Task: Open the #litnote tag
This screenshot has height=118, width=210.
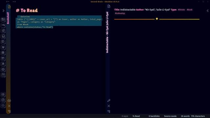Action: coord(181,10)
